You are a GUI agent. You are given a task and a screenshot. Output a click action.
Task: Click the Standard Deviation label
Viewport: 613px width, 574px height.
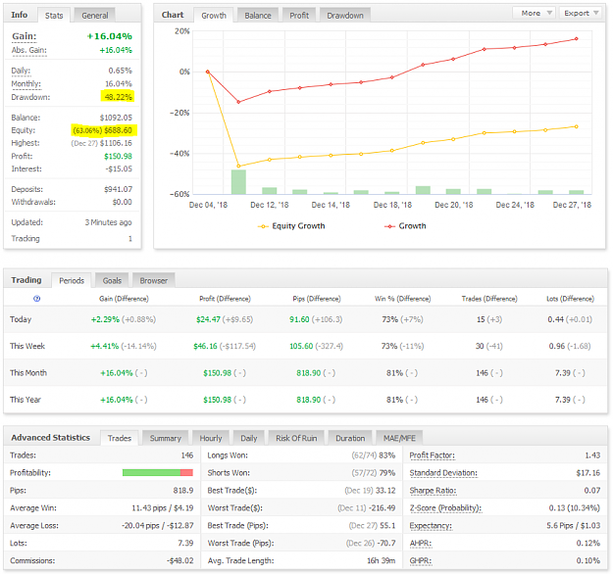443,473
